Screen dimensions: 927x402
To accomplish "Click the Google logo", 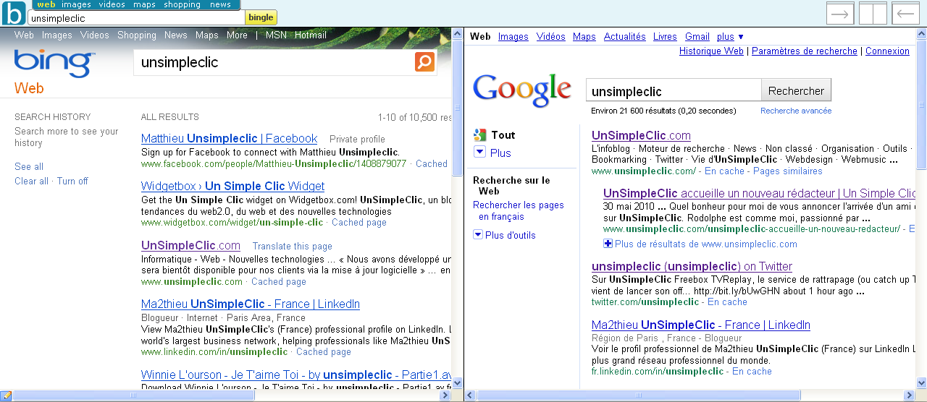I will [522, 90].
